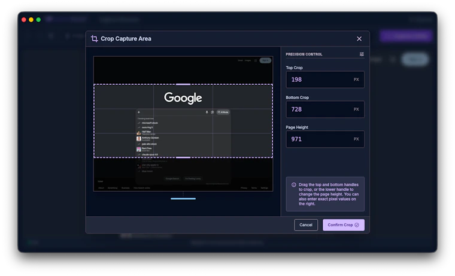Click the yellow minimize window button
Image resolution: width=455 pixels, height=276 pixels.
(x=31, y=20)
